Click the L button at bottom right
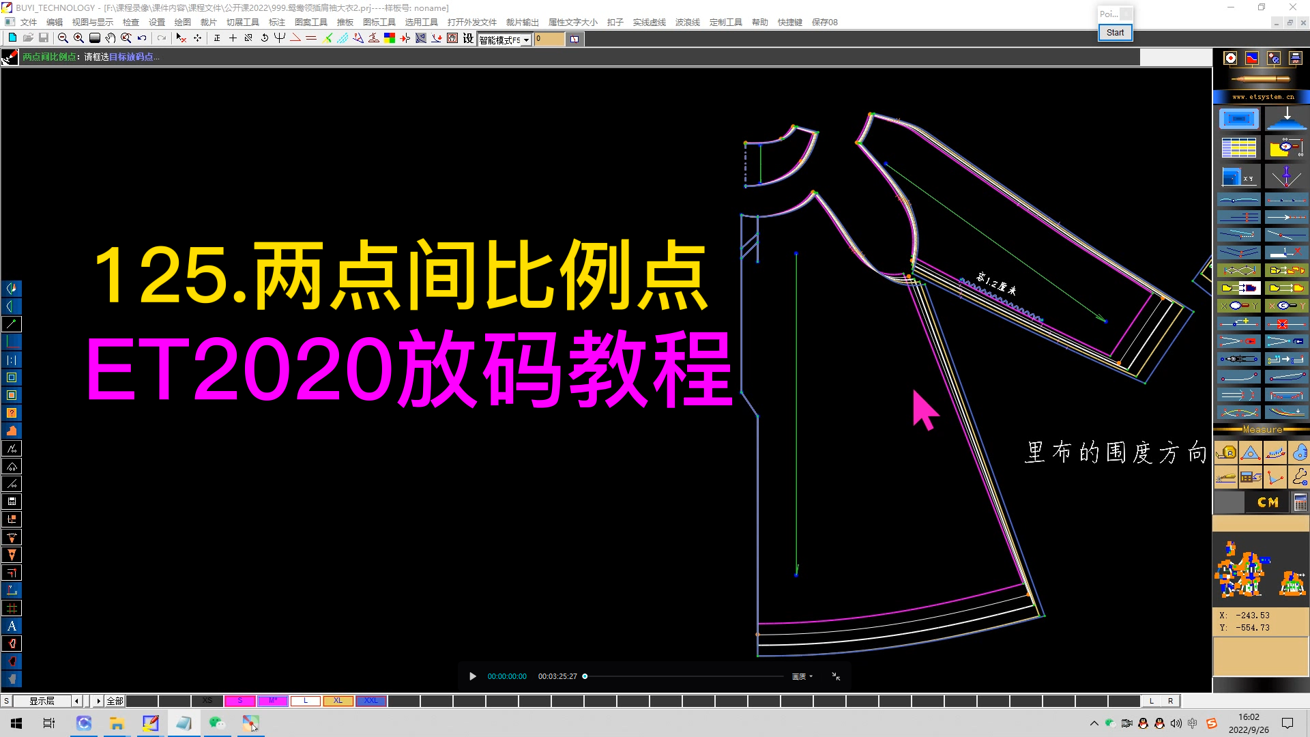Screen dimensions: 1310x737 [x=1152, y=701]
